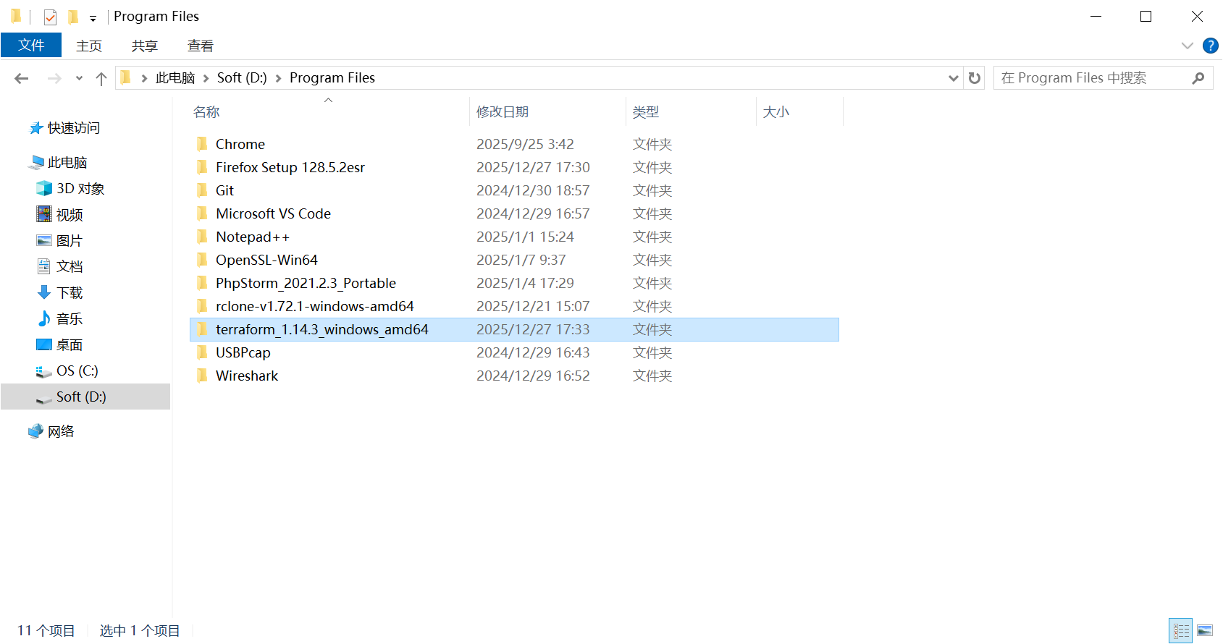The width and height of the screenshot is (1223, 644).
Task: Select OS (C:) drive in sidebar
Action: point(77,370)
